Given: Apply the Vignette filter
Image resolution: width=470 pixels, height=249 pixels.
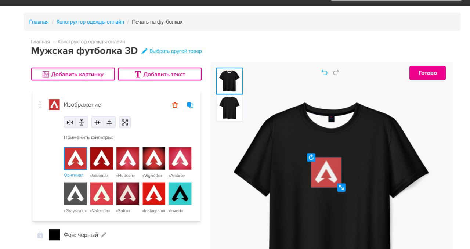Looking at the screenshot, I should coord(154,158).
